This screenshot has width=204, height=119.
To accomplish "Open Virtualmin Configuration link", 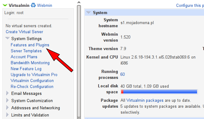I will [32, 80].
